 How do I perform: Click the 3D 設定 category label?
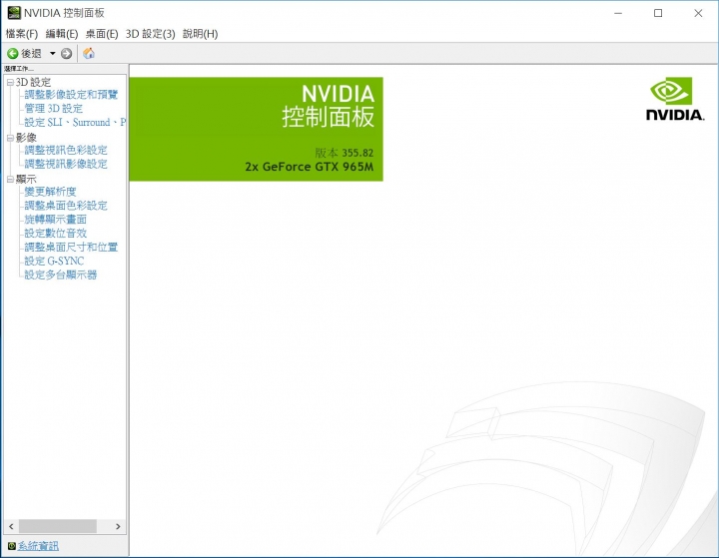[x=33, y=83]
